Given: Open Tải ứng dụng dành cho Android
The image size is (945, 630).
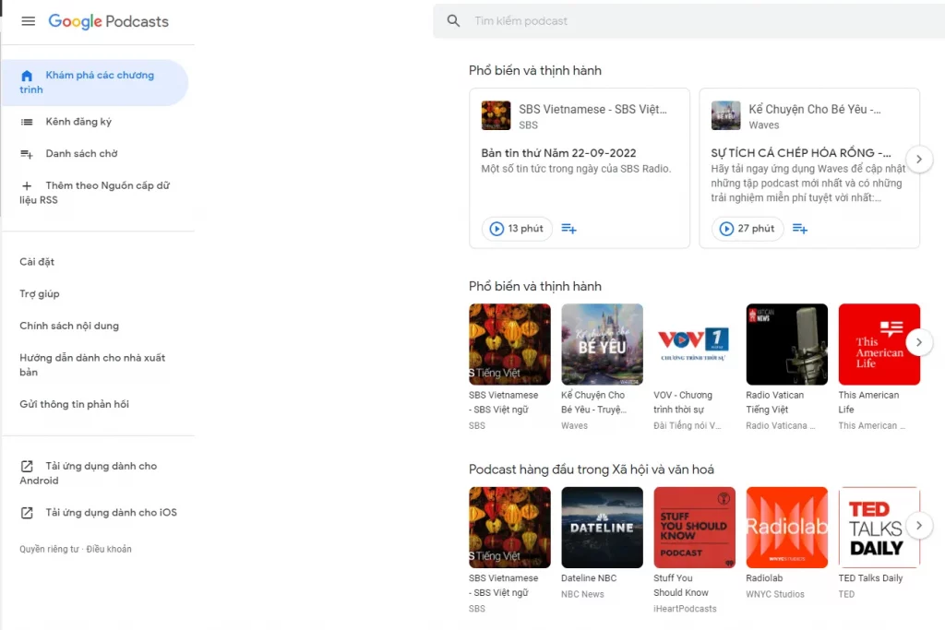Looking at the screenshot, I should point(88,473).
